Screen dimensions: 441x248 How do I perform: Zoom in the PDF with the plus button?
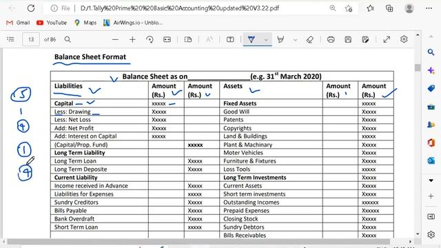(x=132, y=40)
